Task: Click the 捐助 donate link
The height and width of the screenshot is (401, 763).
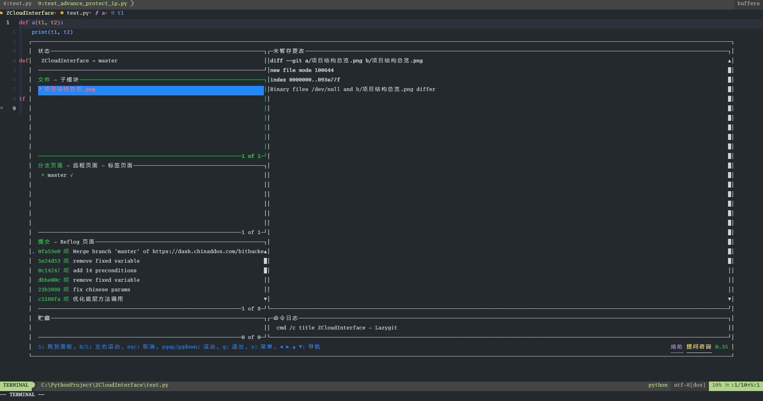Action: [677, 347]
